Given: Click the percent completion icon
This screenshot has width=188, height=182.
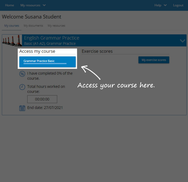Looking at the screenshot, I should (22, 74).
